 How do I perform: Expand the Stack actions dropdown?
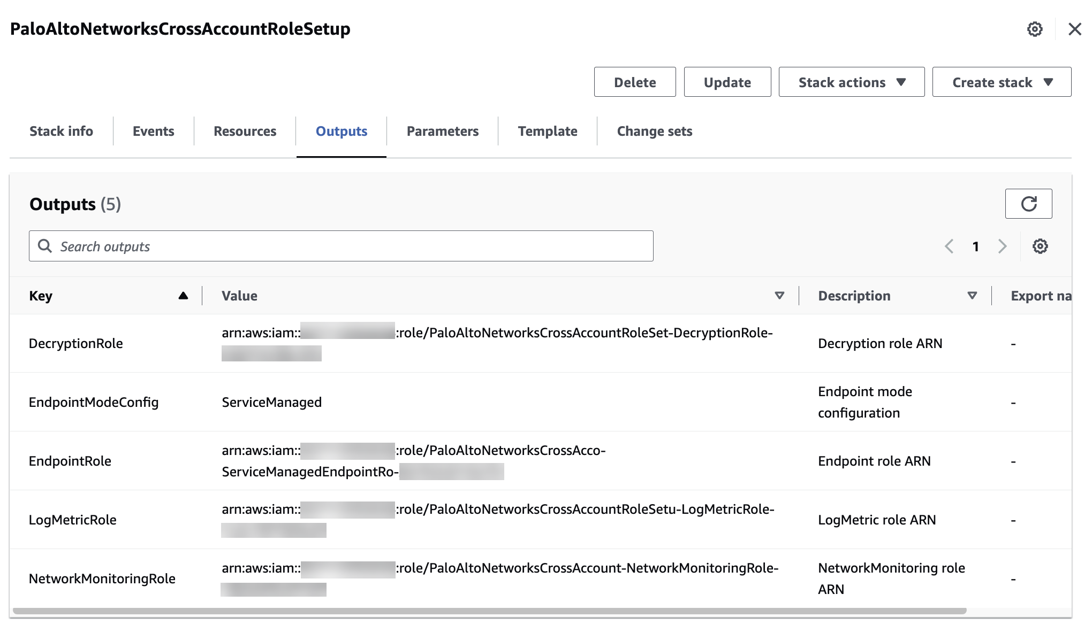click(851, 82)
